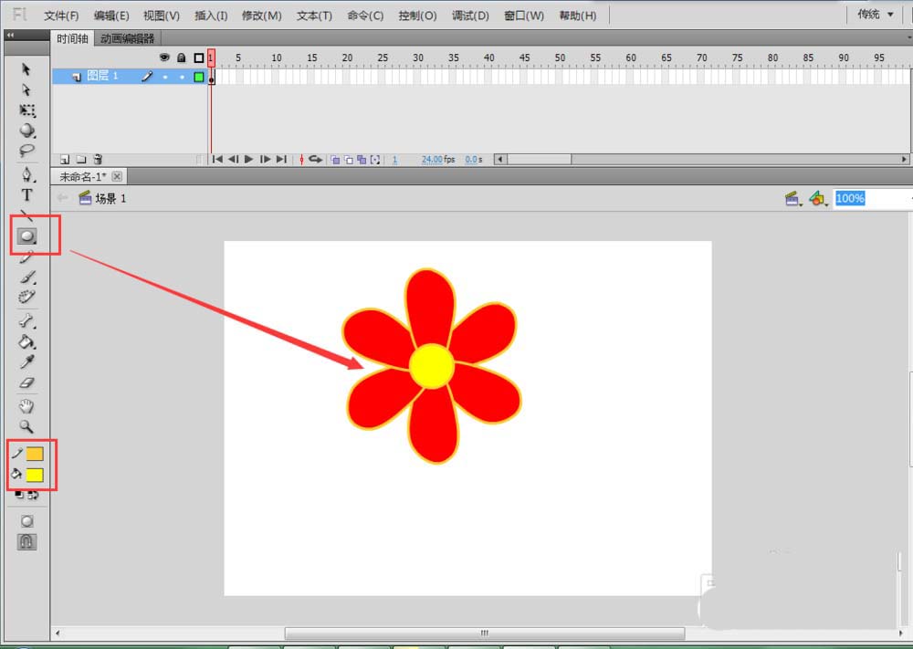
Task: Open modify onion markers menu
Action: pos(375,160)
